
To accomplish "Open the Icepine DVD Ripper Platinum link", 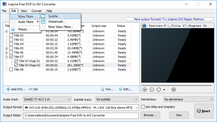I will (x=169, y=19).
